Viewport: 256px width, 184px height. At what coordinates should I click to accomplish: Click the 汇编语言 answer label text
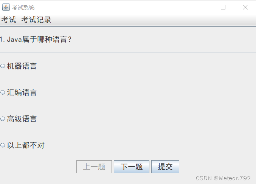tap(22, 92)
